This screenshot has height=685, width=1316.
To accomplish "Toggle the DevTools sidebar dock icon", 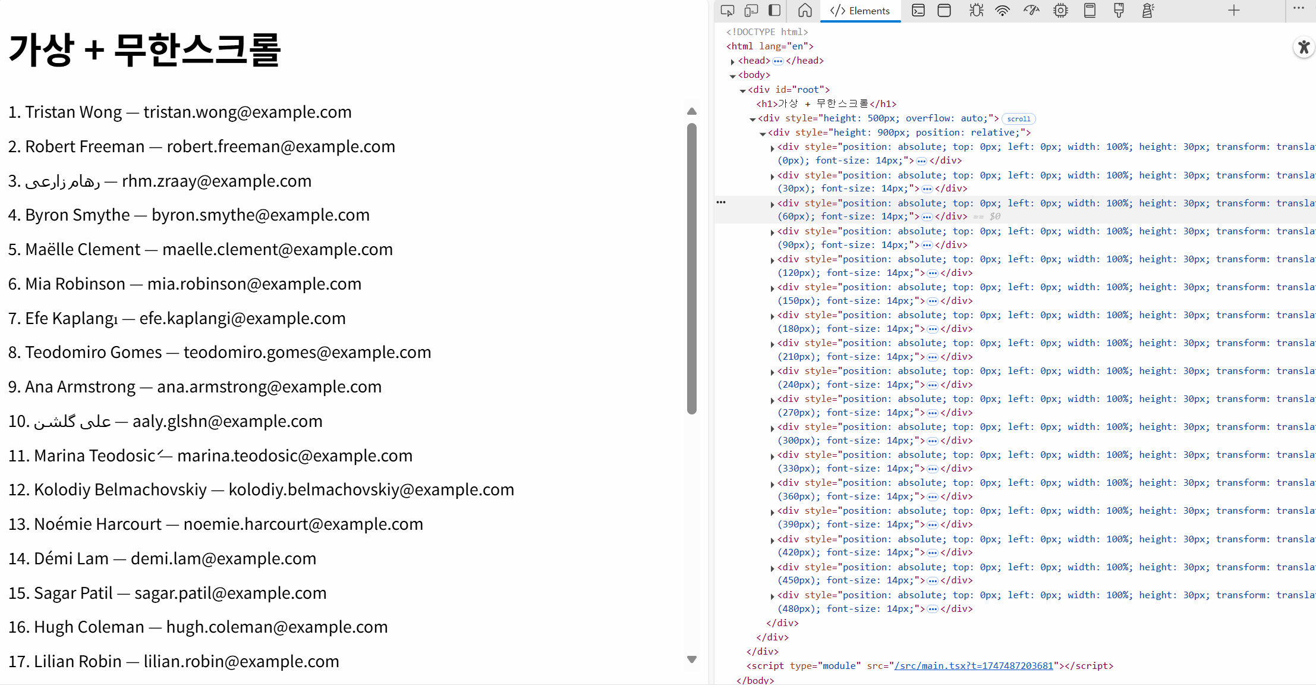I will 775,10.
